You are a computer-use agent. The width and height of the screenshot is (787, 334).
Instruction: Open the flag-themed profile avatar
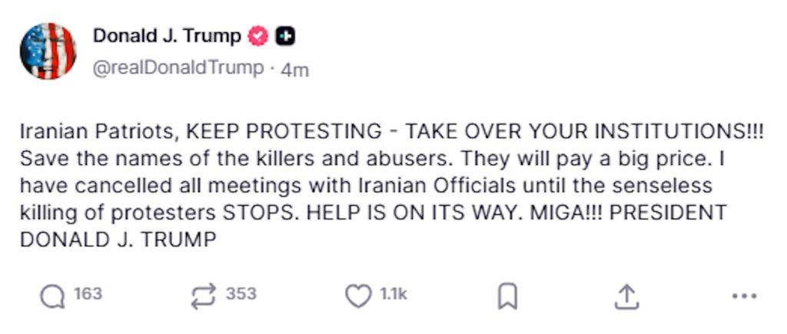[x=48, y=51]
